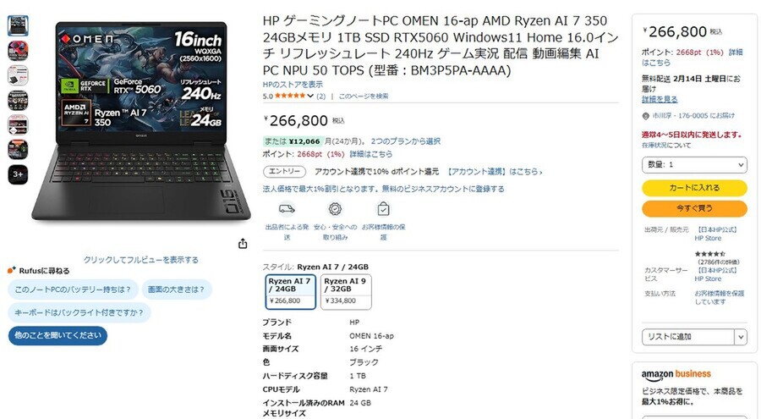Expand the リストに追加 dropdown arrow

741,337
